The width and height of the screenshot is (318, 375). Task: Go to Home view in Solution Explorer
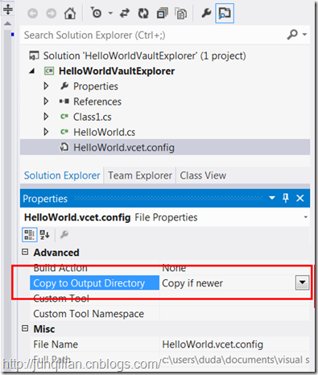[70, 13]
